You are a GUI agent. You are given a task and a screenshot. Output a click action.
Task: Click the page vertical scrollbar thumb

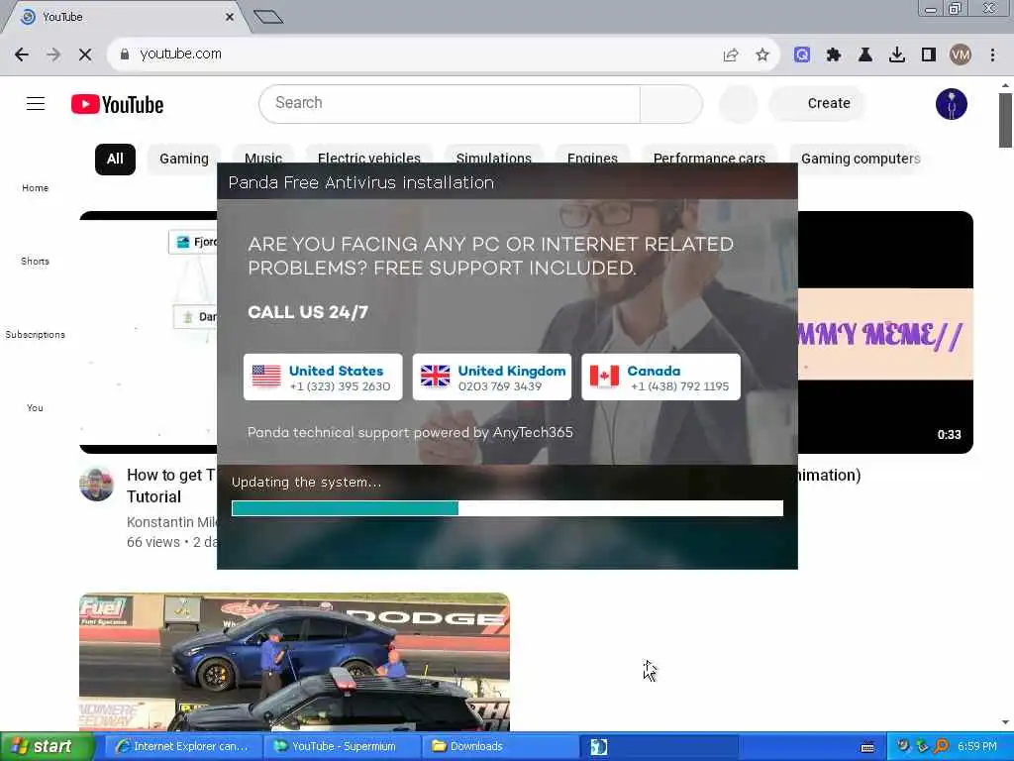click(1005, 120)
